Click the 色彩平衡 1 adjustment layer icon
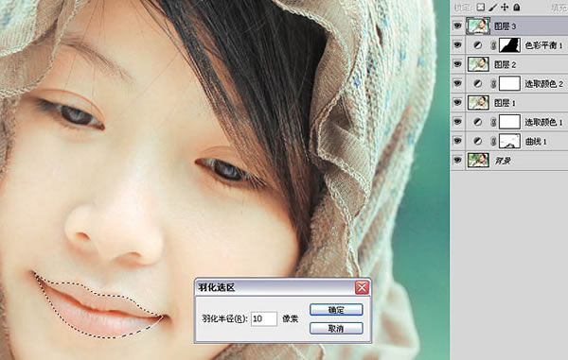Viewport: 568px width, 360px height. tap(478, 45)
